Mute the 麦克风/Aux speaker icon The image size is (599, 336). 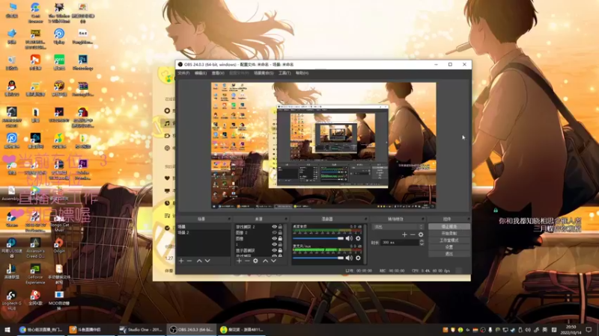pyautogui.click(x=349, y=258)
